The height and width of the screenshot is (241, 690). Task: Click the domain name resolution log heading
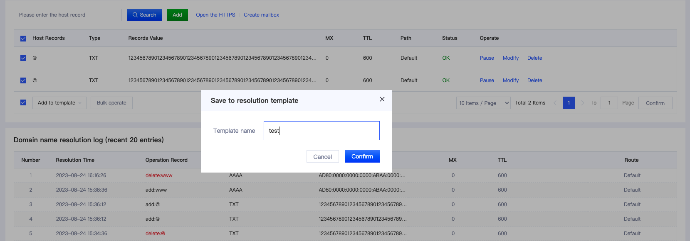coord(89,140)
